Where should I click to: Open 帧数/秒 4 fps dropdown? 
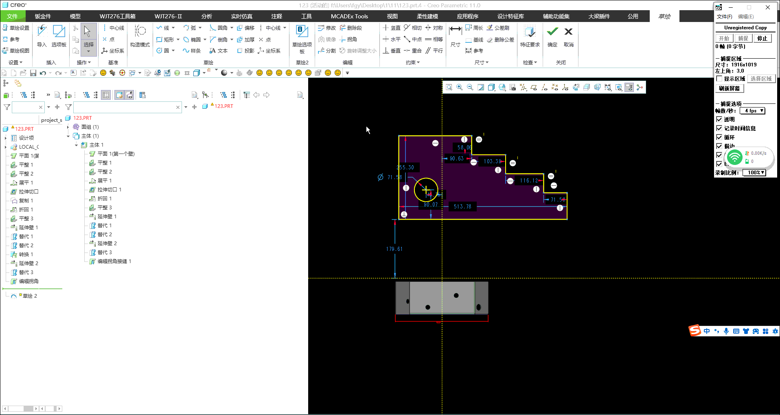[753, 111]
